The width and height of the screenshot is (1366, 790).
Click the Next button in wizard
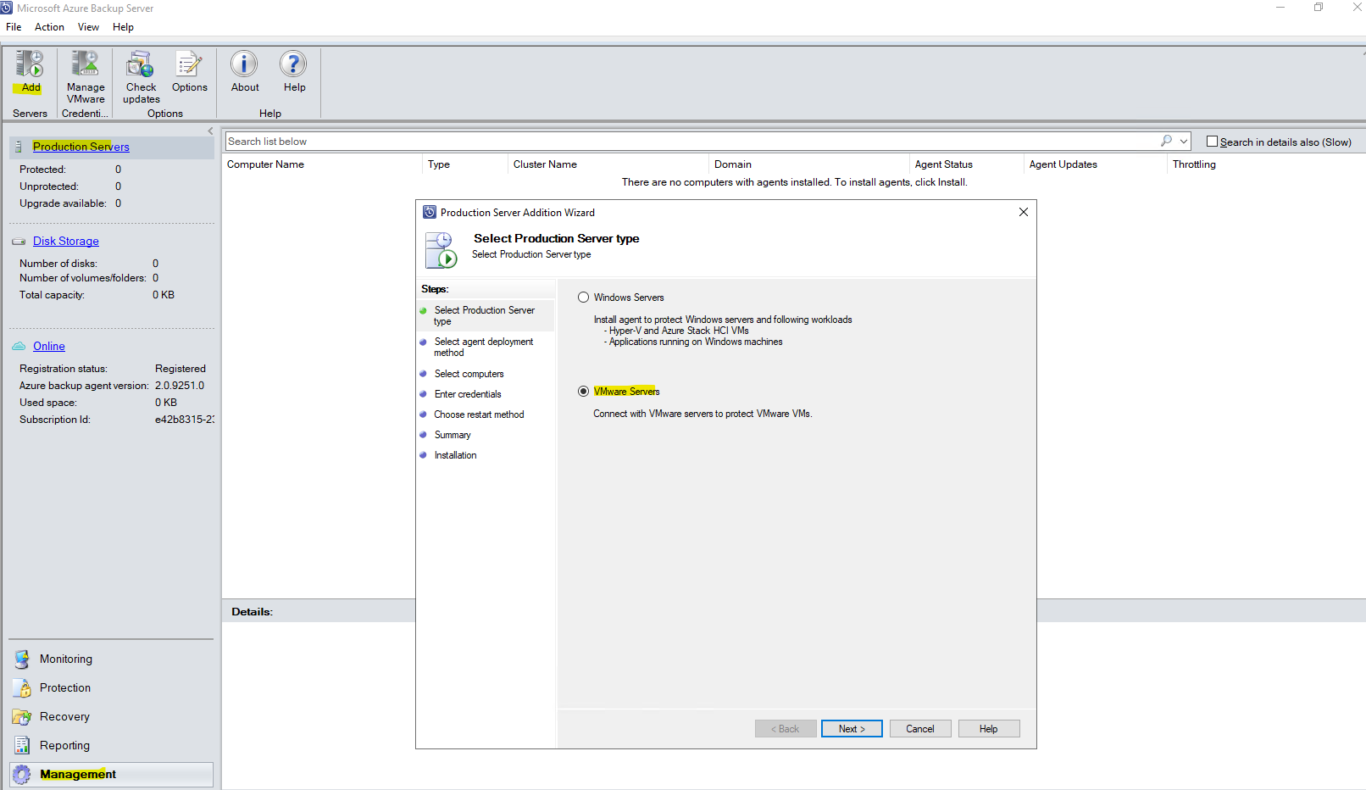pyautogui.click(x=852, y=729)
